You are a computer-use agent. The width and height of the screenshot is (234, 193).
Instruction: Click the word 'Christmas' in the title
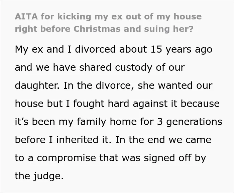pyautogui.click(x=97, y=29)
